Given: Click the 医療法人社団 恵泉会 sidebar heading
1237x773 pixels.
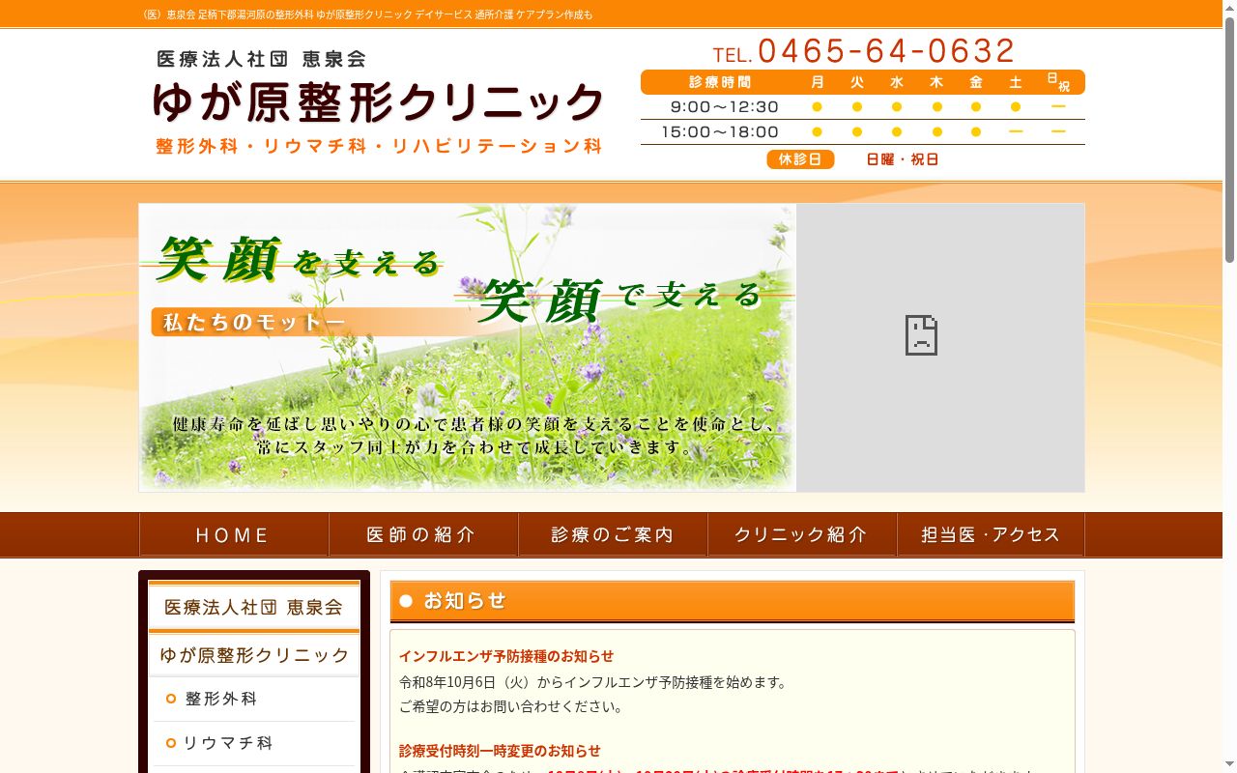Looking at the screenshot, I should 254,607.
